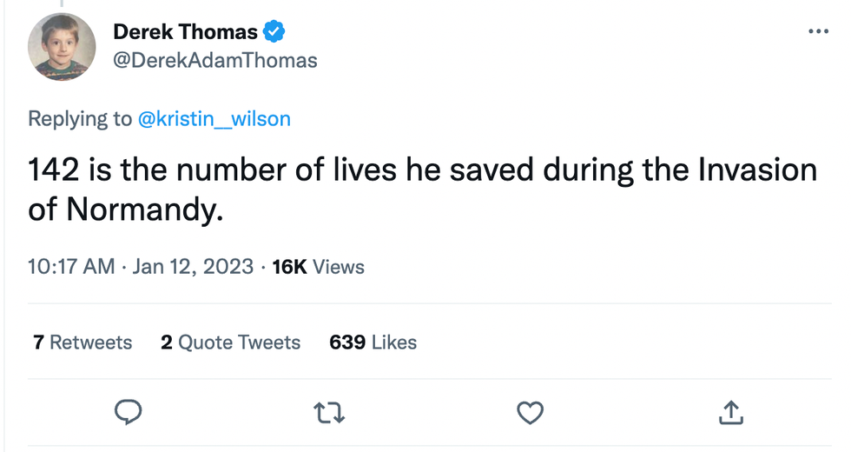
Task: Open the @DerekAdamThomas handle link
Action: (x=215, y=60)
